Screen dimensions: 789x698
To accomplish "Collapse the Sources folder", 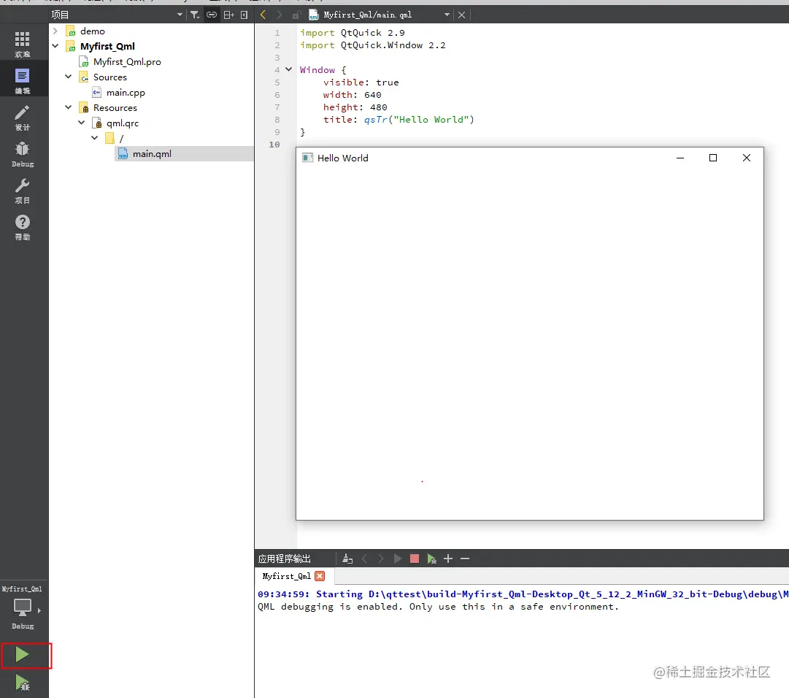I will [x=69, y=77].
